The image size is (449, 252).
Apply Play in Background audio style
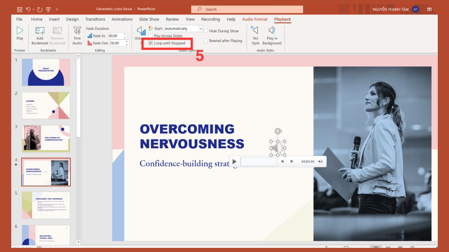(x=272, y=31)
